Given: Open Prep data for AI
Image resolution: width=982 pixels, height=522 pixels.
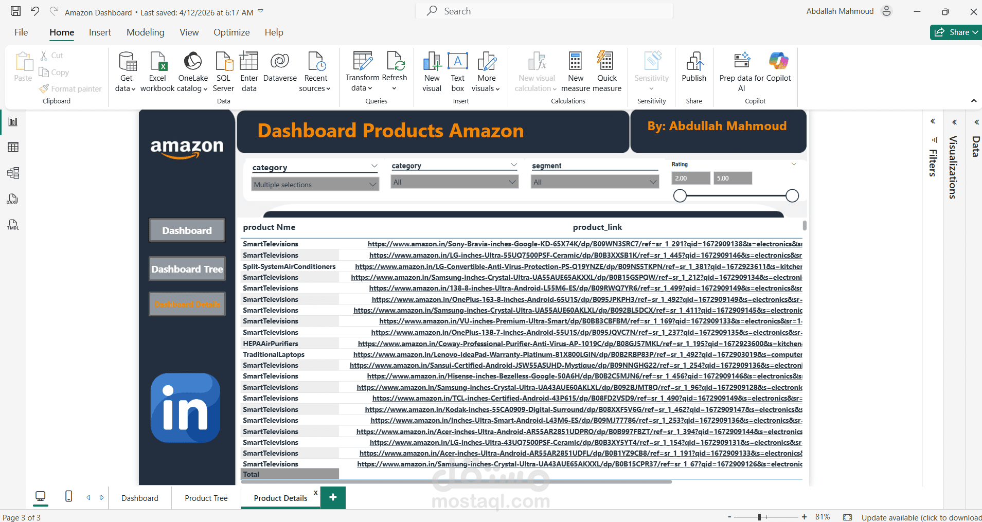Looking at the screenshot, I should [x=742, y=72].
